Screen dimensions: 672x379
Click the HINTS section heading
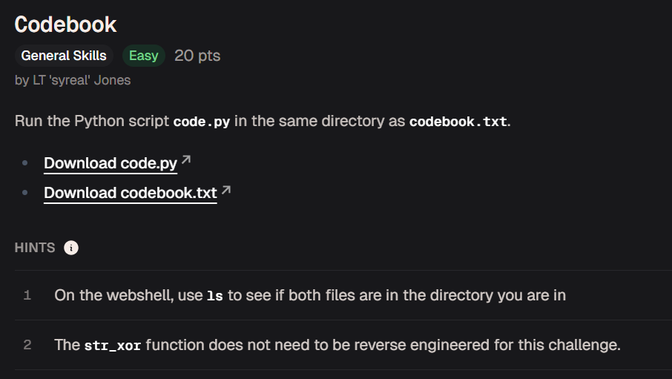pyautogui.click(x=35, y=248)
